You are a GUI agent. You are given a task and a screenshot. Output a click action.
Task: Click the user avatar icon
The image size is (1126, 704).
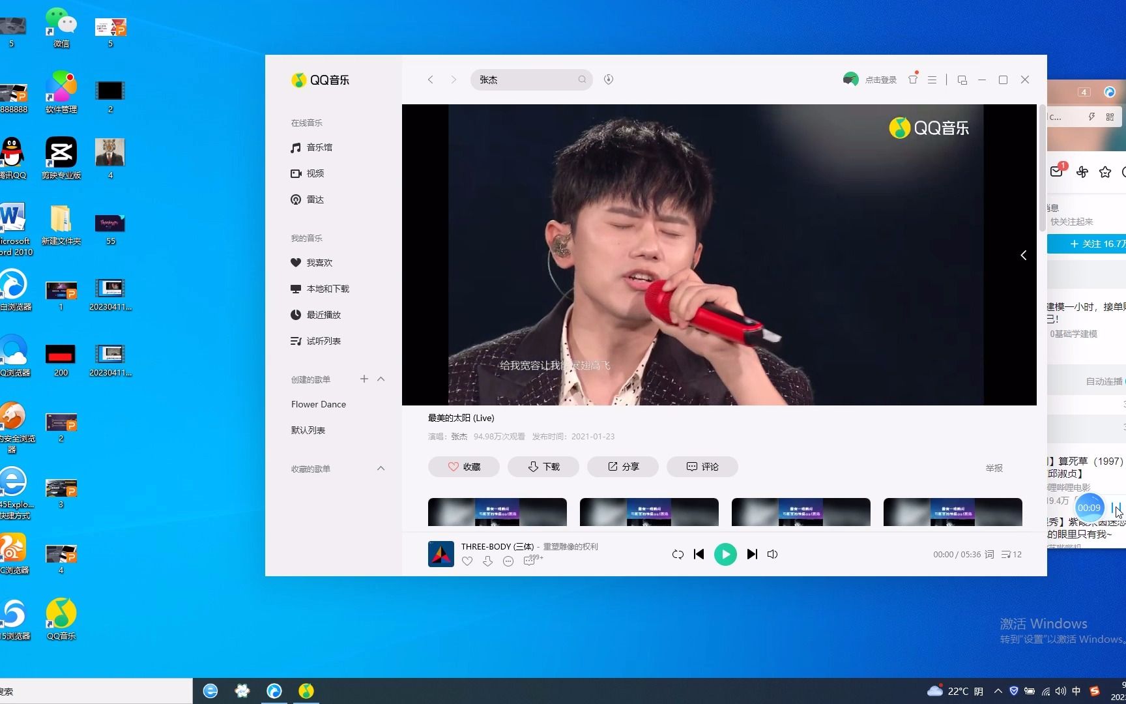tap(850, 80)
